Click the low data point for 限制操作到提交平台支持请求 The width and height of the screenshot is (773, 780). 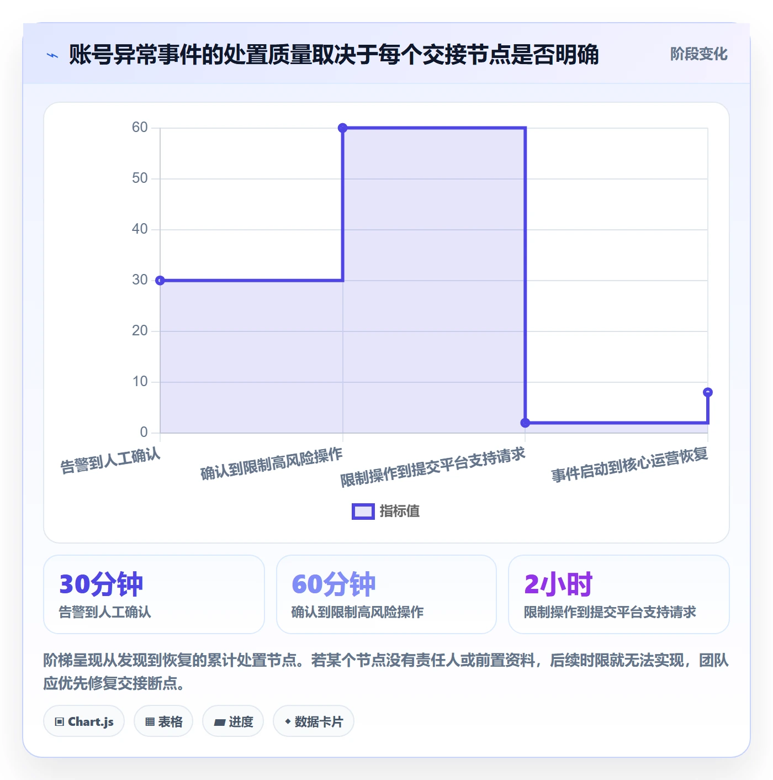click(525, 423)
